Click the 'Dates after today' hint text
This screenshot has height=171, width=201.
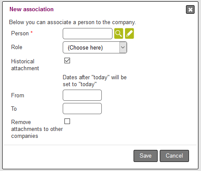coord(94,81)
